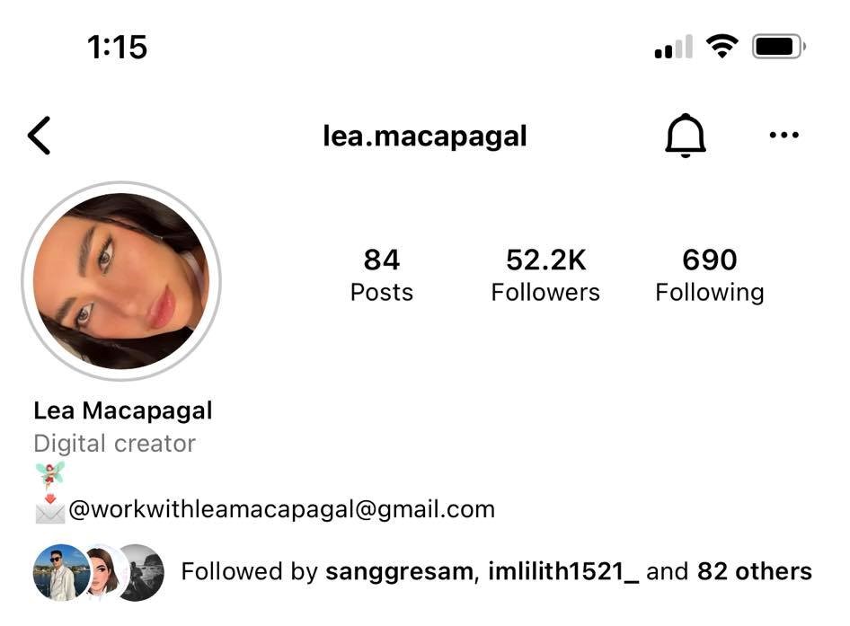Viewport: 850px width, 626px height.
Task: Tap the cellular signal bars icon
Action: 673,46
